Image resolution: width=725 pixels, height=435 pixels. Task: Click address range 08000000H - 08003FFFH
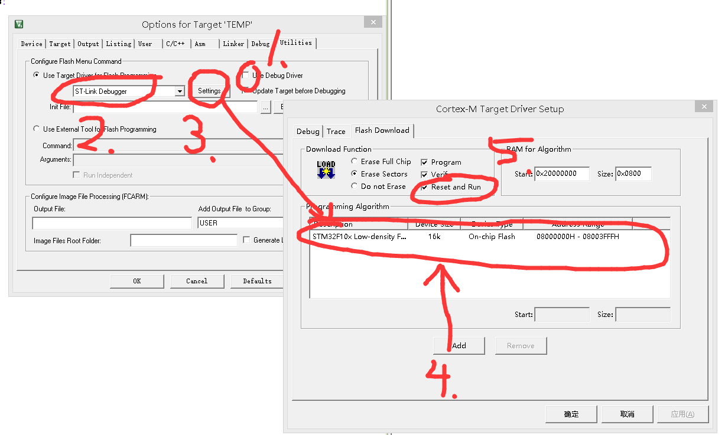577,237
